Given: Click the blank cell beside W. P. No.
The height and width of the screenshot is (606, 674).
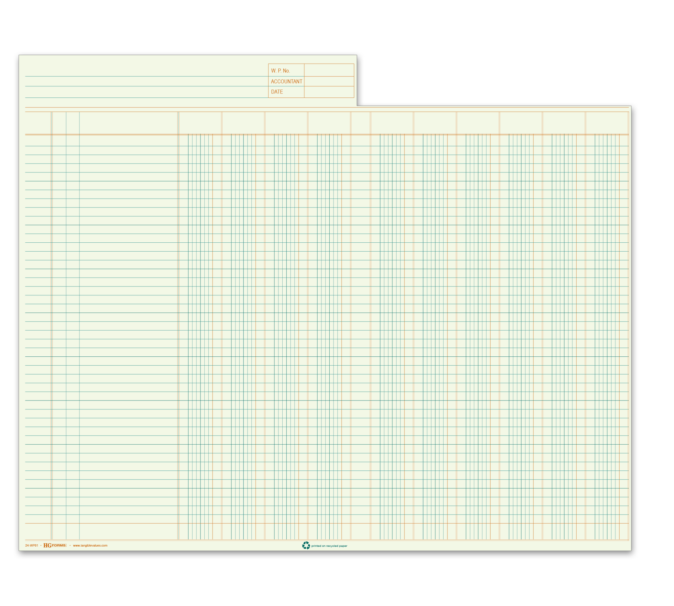Looking at the screenshot, I should 328,70.
